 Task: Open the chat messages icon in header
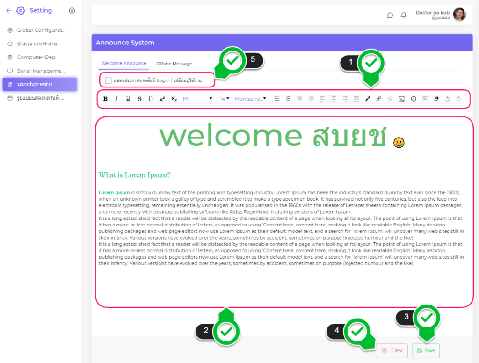pos(390,15)
